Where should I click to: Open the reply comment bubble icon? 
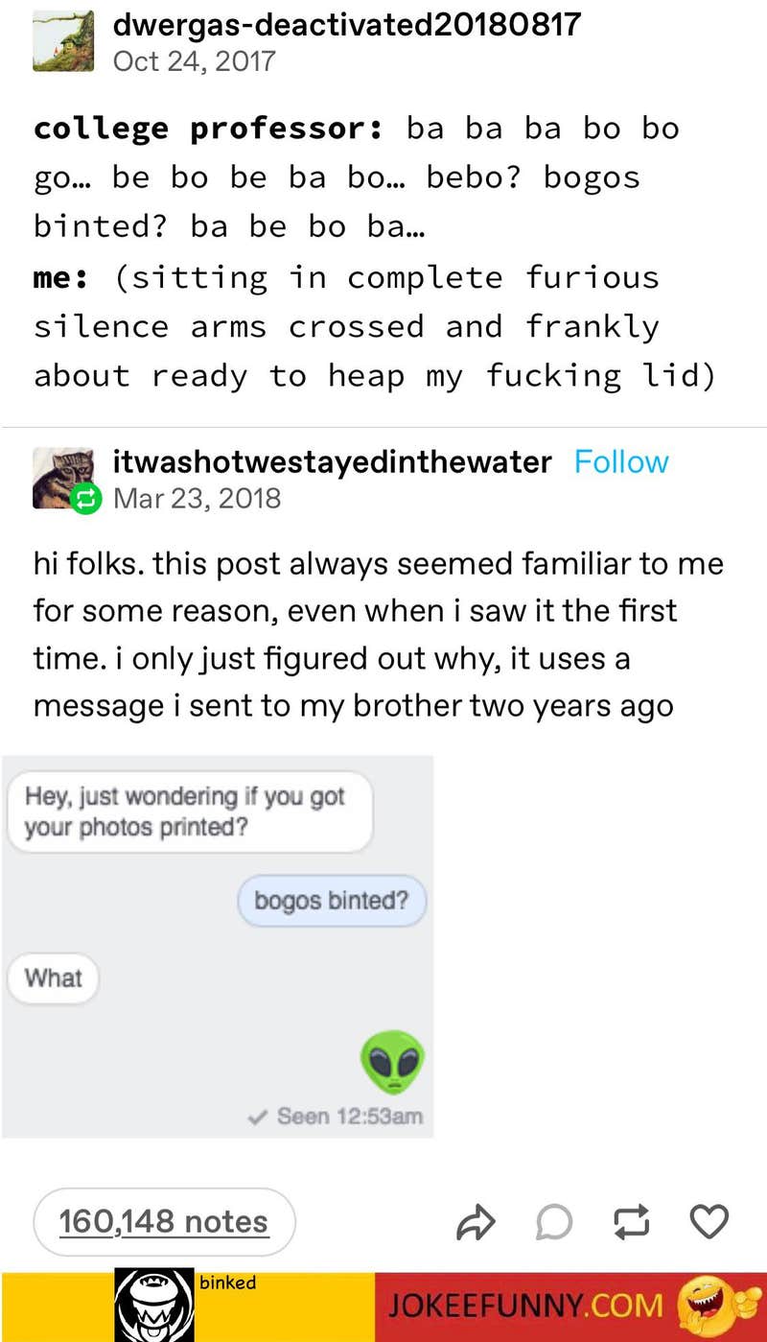point(553,1221)
